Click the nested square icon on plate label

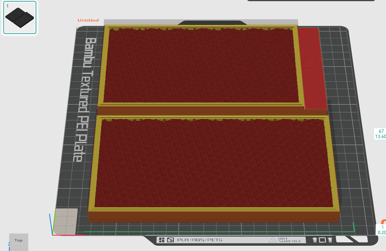point(170,240)
